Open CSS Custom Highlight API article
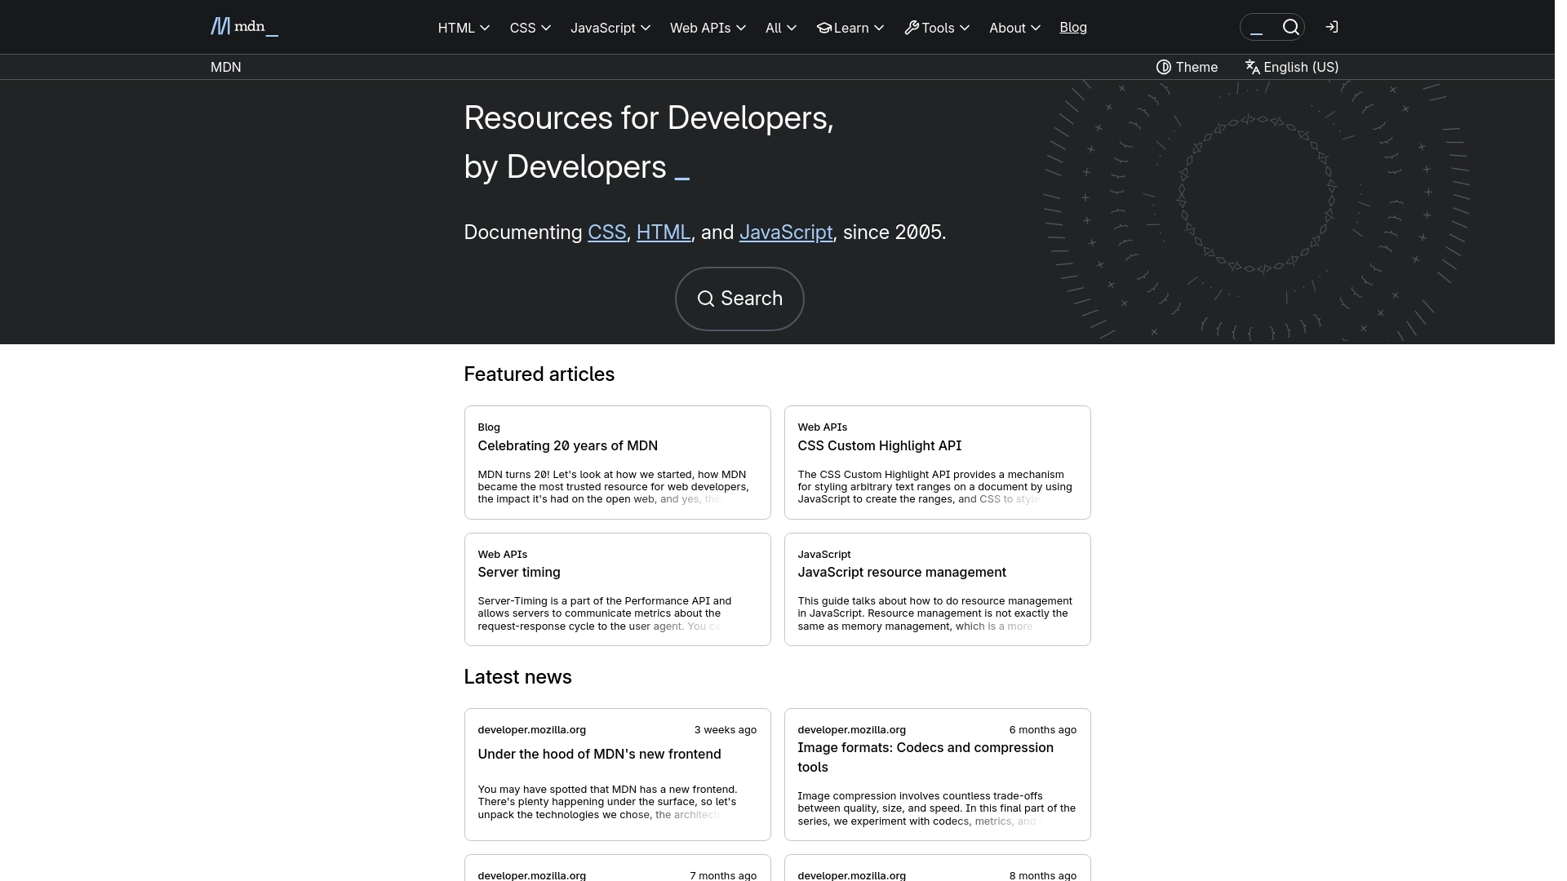The width and height of the screenshot is (1567, 881). 879,445
